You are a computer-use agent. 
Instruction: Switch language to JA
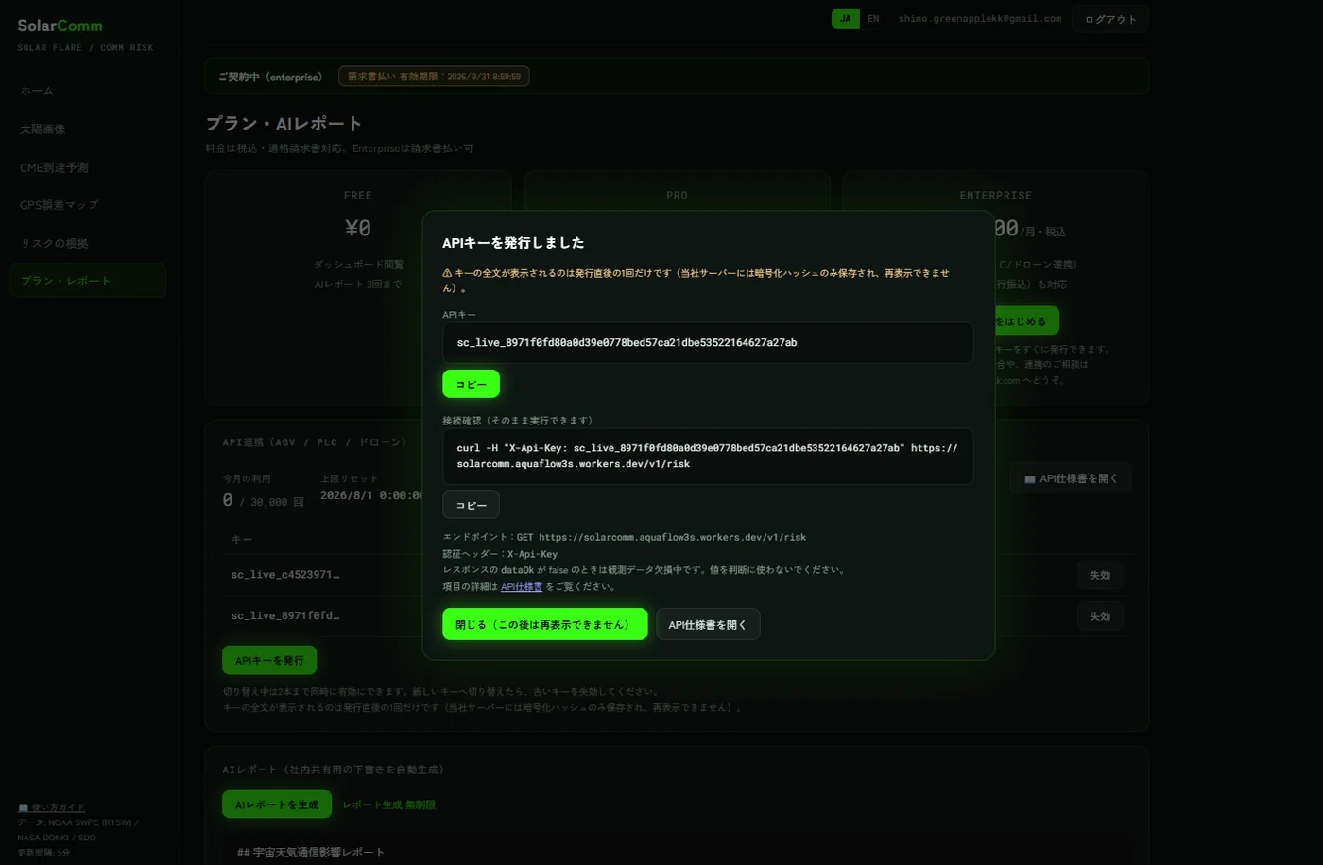845,19
